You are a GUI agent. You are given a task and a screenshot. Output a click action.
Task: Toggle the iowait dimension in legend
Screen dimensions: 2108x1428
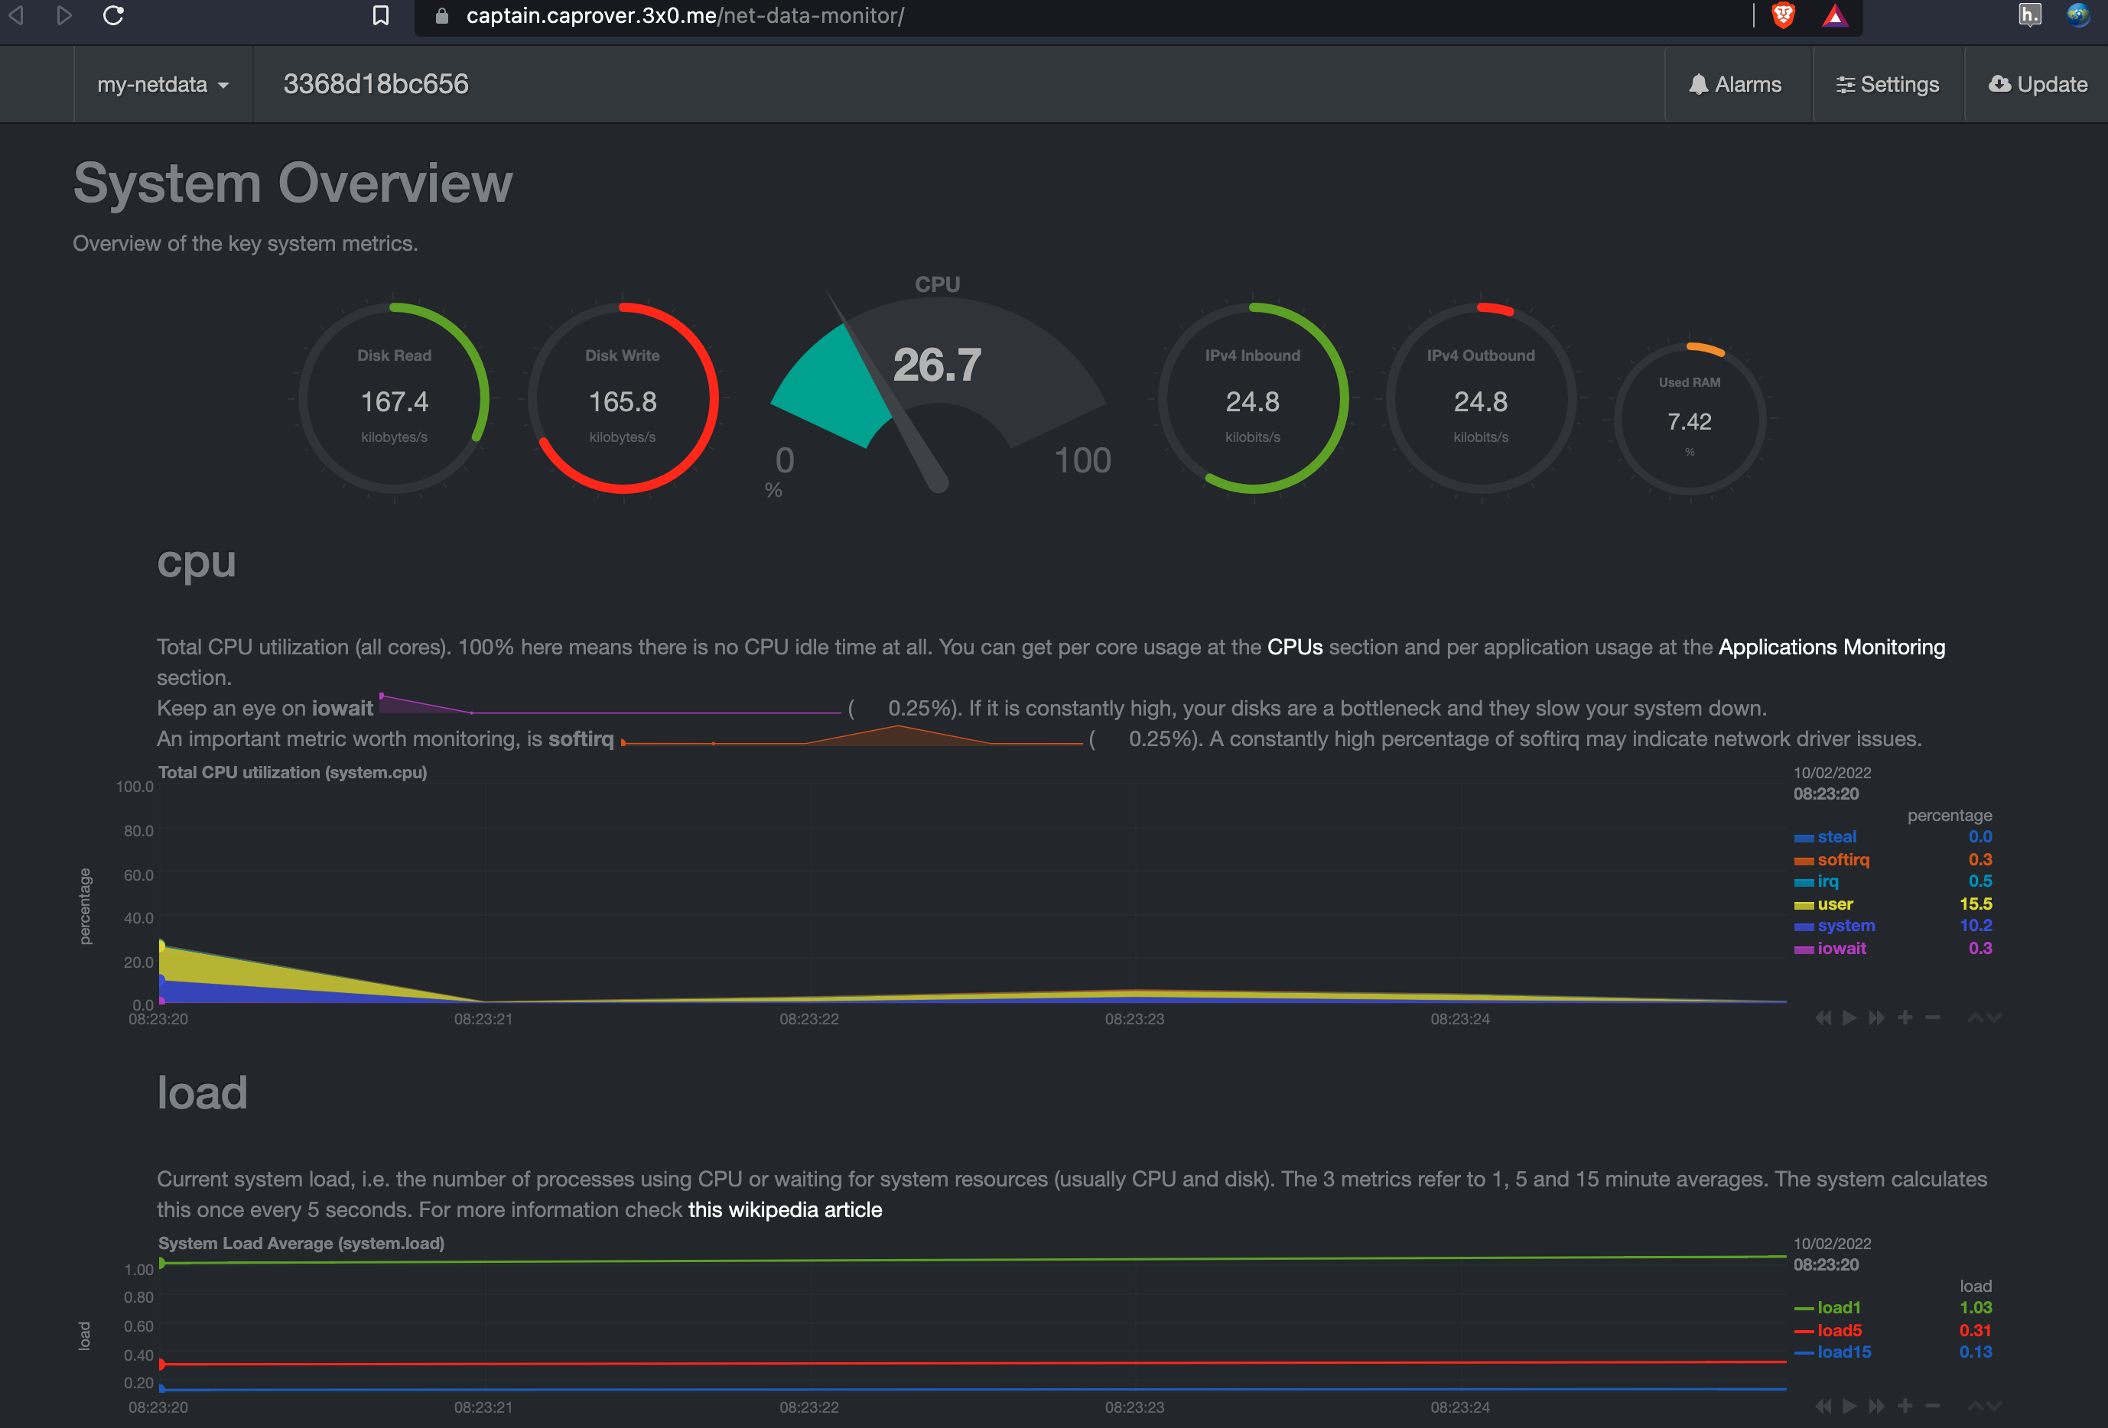(1841, 949)
